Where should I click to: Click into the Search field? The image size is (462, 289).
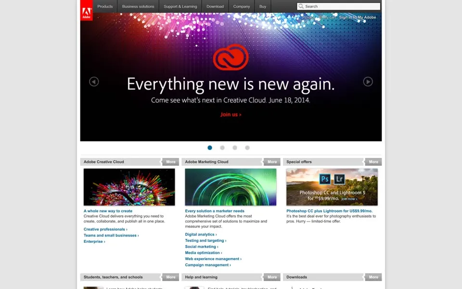pos(338,6)
